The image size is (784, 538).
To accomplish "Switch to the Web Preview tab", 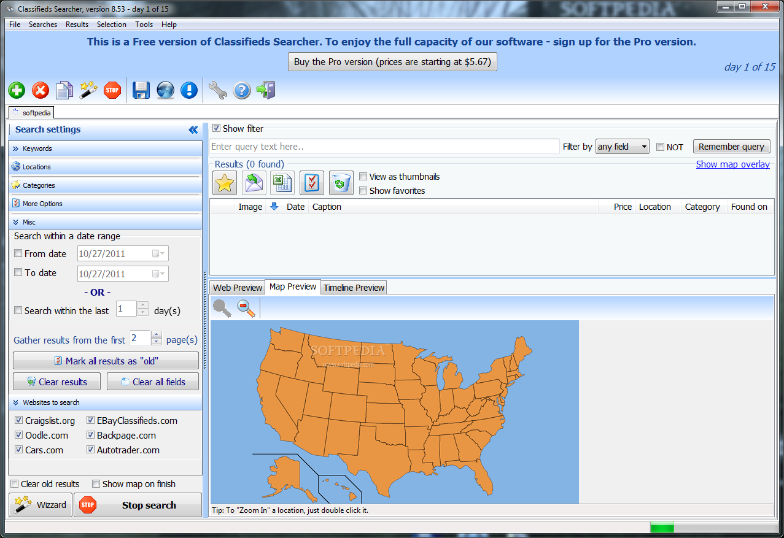I will 238,288.
